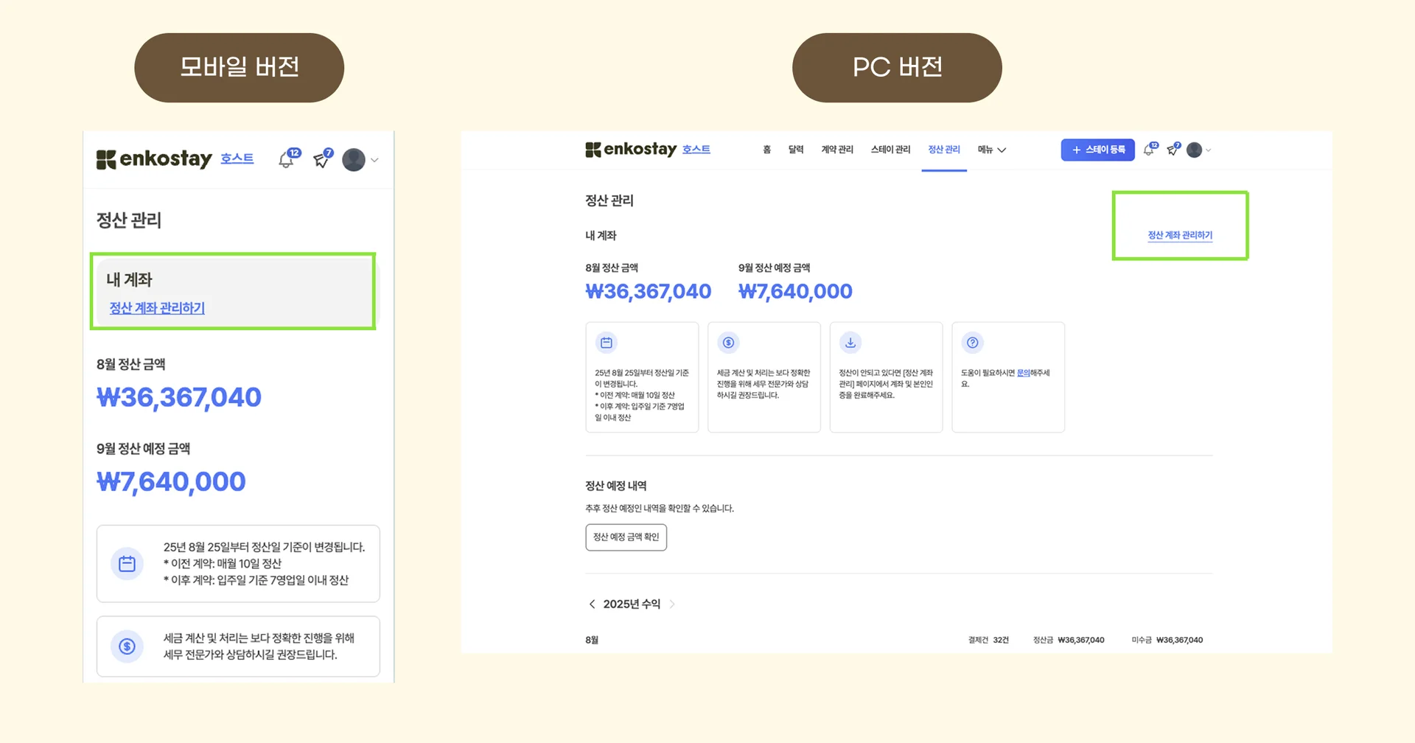The image size is (1415, 743).
Task: Click the 문의 link in the help card
Action: click(1023, 373)
